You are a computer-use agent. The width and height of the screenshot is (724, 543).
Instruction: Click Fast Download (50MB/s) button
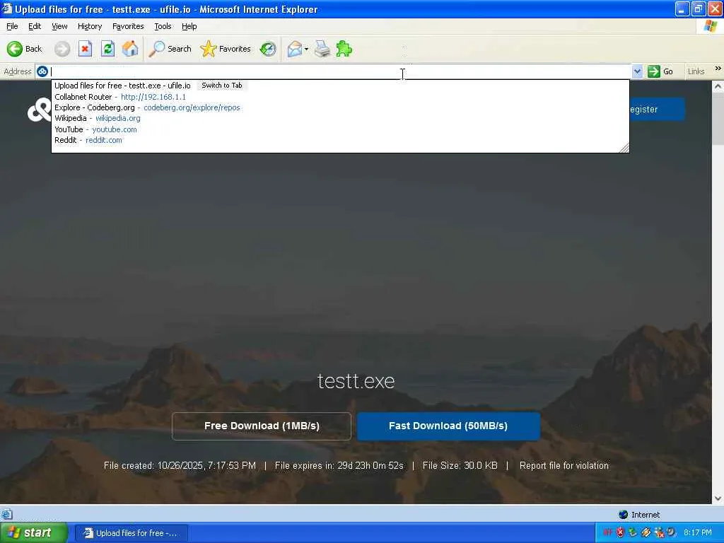click(448, 426)
